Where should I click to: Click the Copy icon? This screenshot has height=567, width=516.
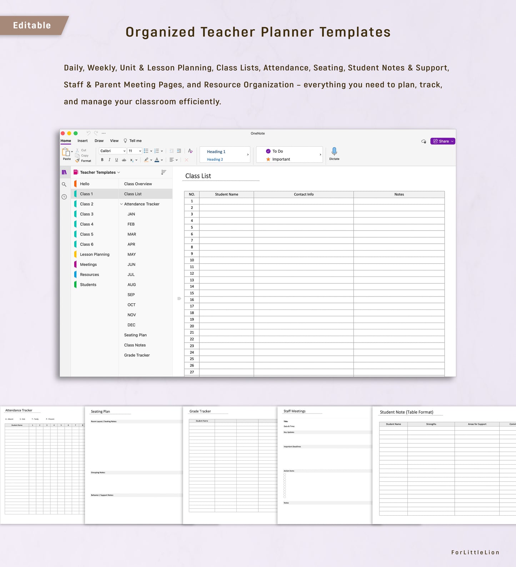pos(77,156)
